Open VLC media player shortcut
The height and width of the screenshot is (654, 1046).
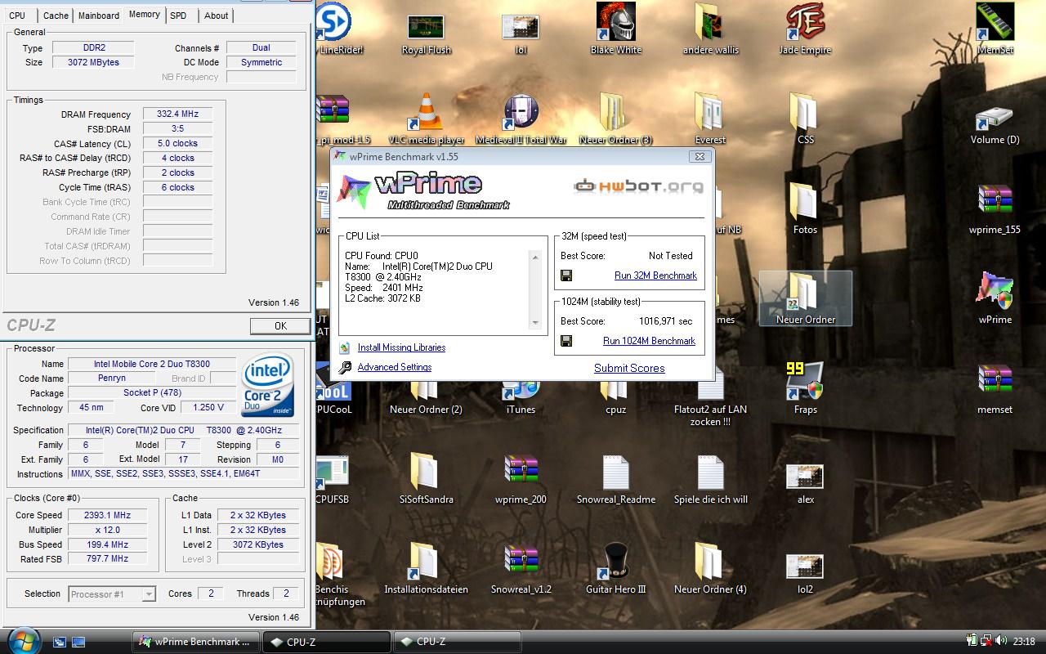[426, 119]
